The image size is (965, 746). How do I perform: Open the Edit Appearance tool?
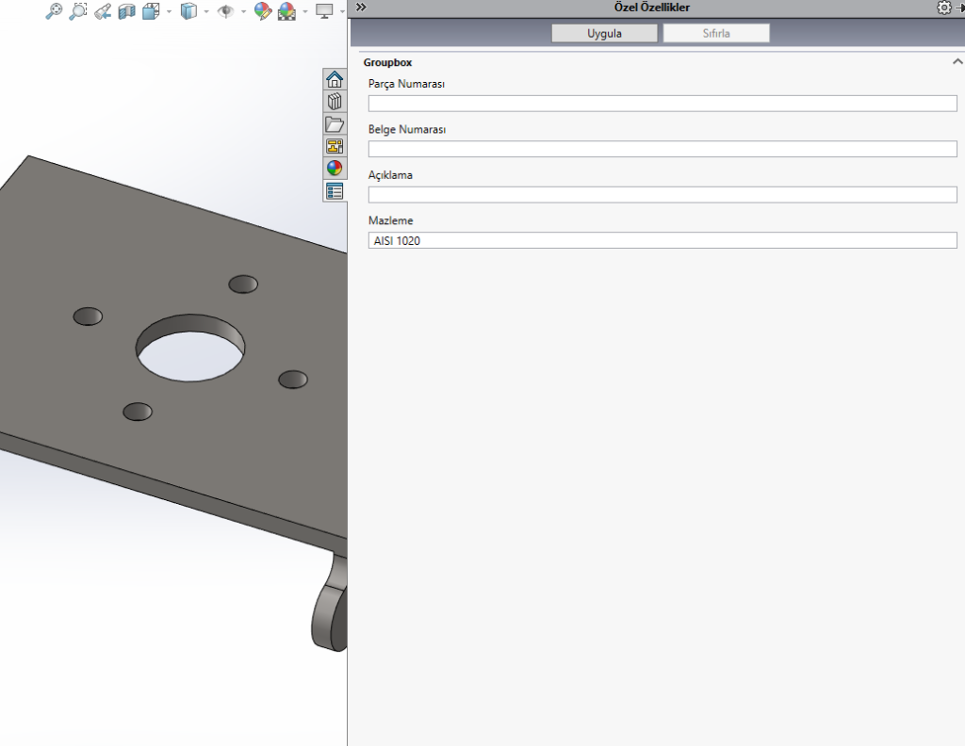click(263, 11)
